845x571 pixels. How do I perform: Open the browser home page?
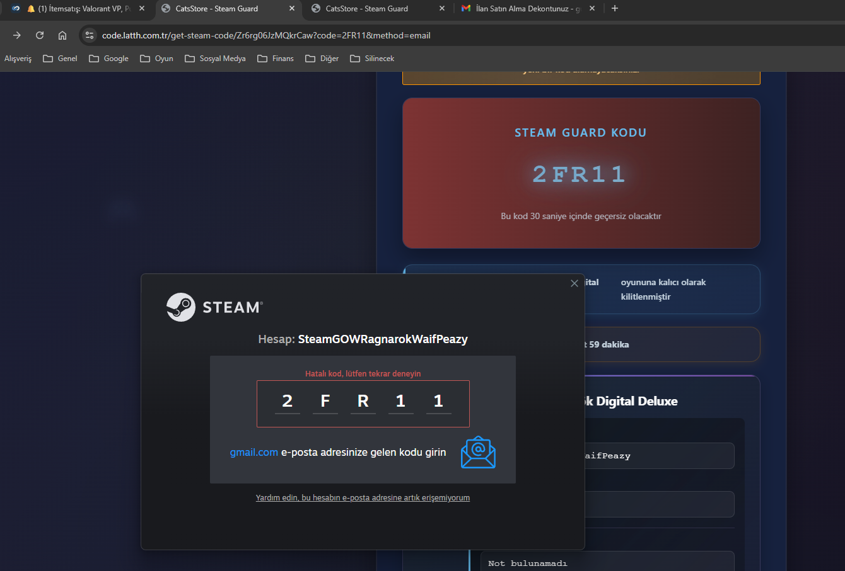click(x=62, y=35)
